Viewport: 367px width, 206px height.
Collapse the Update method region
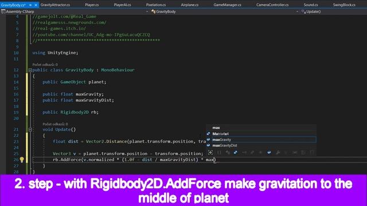coord(30,129)
